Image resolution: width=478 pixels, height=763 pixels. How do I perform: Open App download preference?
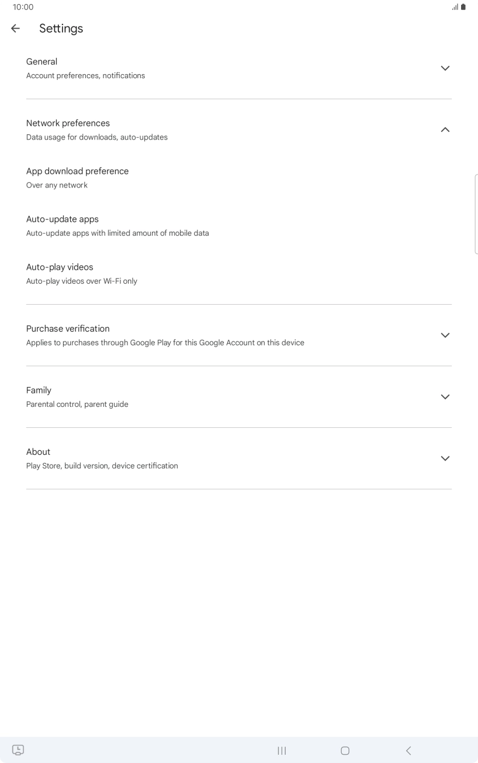tap(77, 177)
